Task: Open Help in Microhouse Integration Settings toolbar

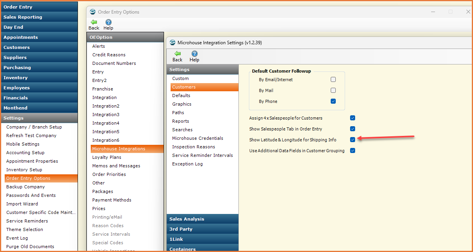Action: click(x=194, y=54)
